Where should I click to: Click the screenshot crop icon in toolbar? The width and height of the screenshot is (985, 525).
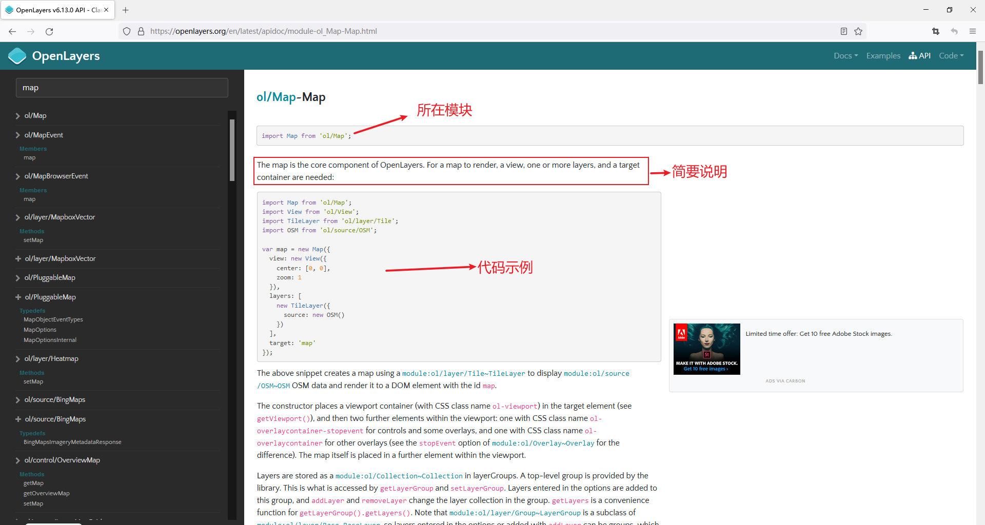pyautogui.click(x=936, y=31)
